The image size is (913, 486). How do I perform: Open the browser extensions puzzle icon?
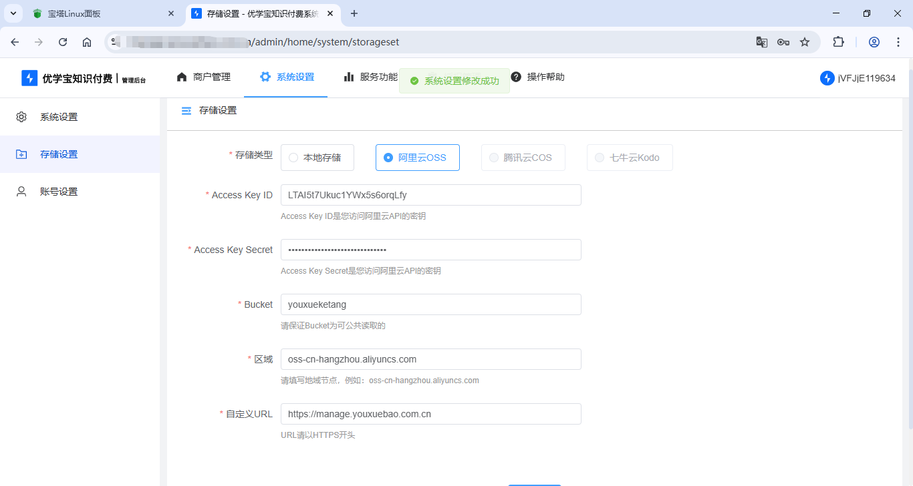tap(838, 42)
